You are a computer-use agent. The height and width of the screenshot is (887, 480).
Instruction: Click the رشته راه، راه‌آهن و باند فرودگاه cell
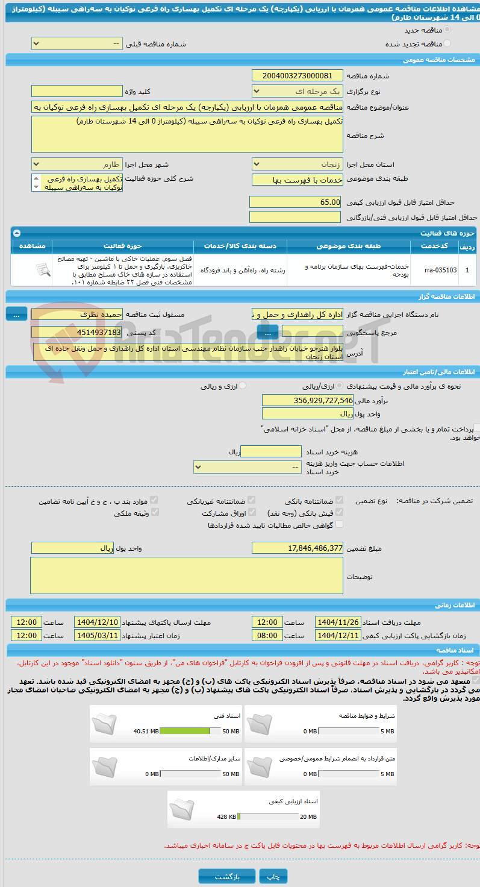click(x=241, y=270)
